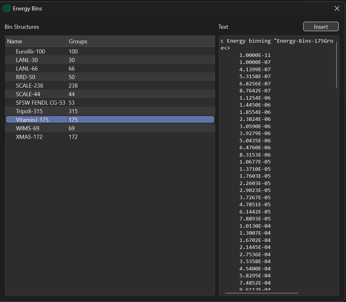Select SFSW FENDL CG-53 row

pyautogui.click(x=110, y=103)
